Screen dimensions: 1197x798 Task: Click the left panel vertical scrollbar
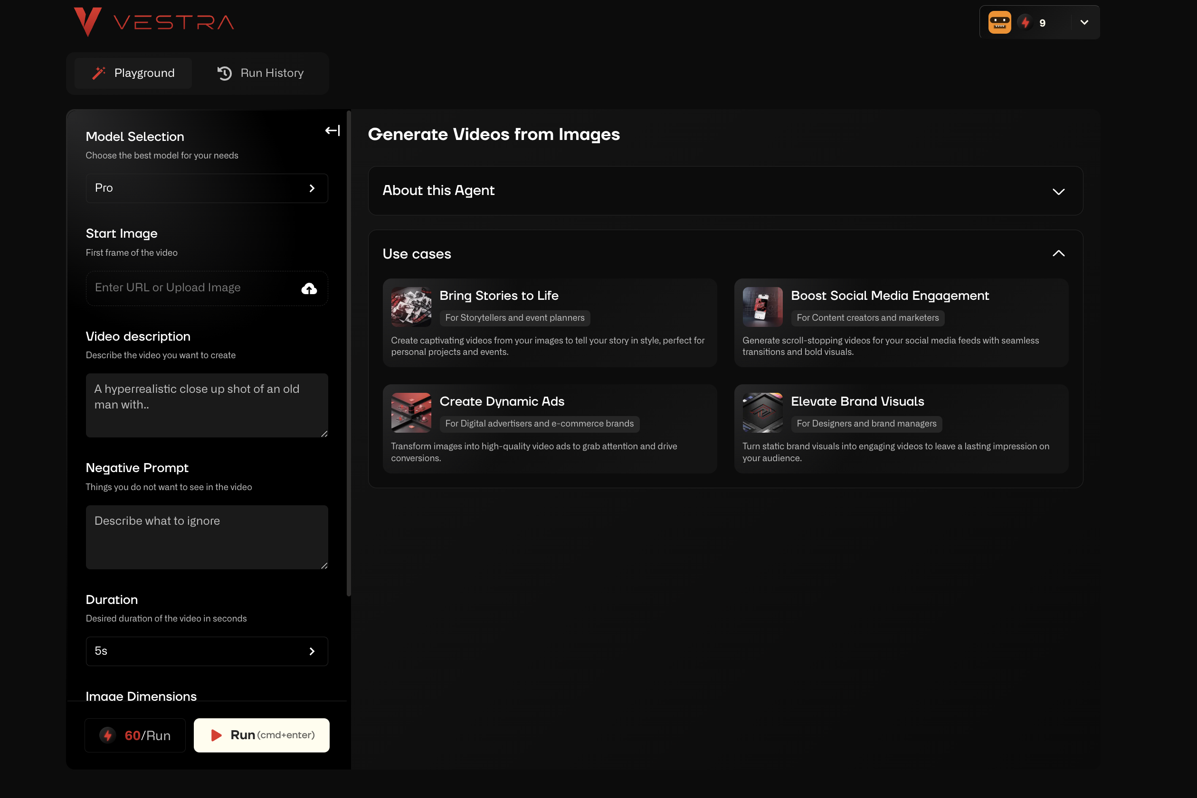point(349,353)
